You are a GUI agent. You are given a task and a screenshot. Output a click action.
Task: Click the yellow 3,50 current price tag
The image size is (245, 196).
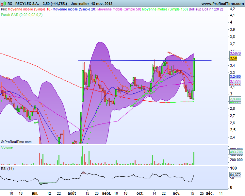(x=233, y=58)
